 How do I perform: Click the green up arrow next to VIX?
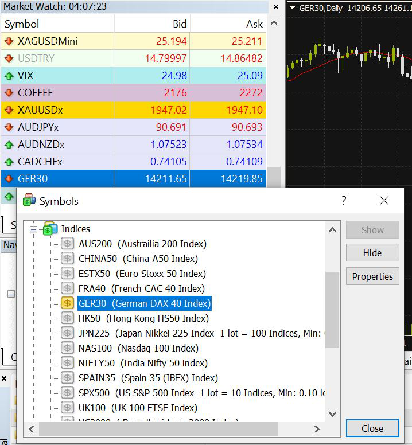9,76
